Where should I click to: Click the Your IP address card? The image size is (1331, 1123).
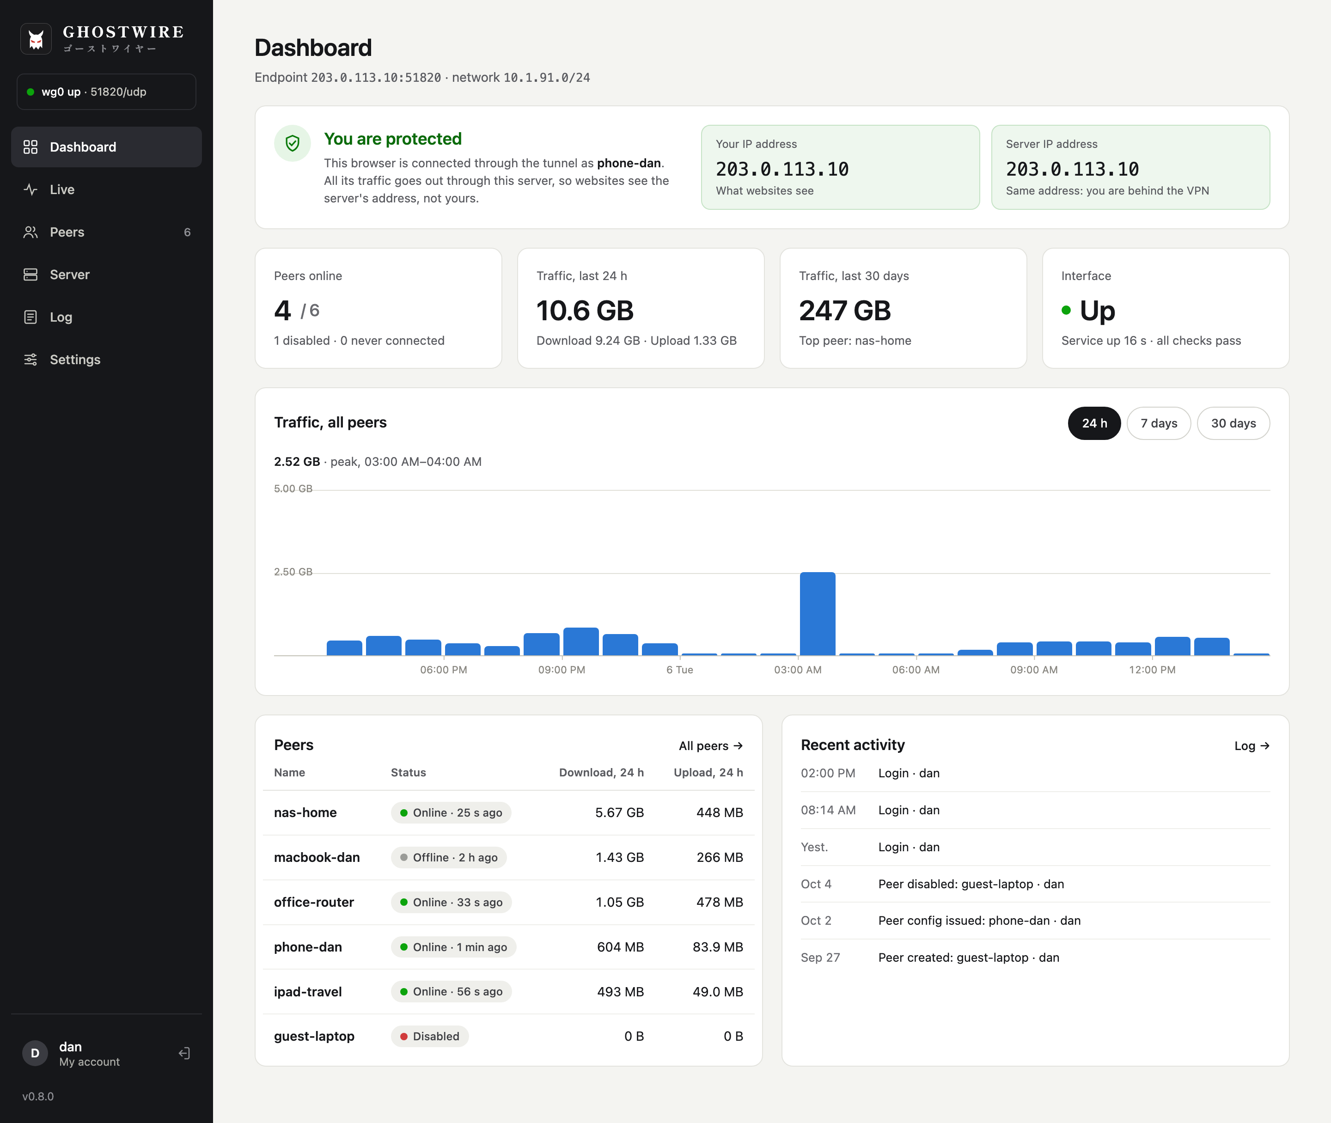pyautogui.click(x=840, y=167)
